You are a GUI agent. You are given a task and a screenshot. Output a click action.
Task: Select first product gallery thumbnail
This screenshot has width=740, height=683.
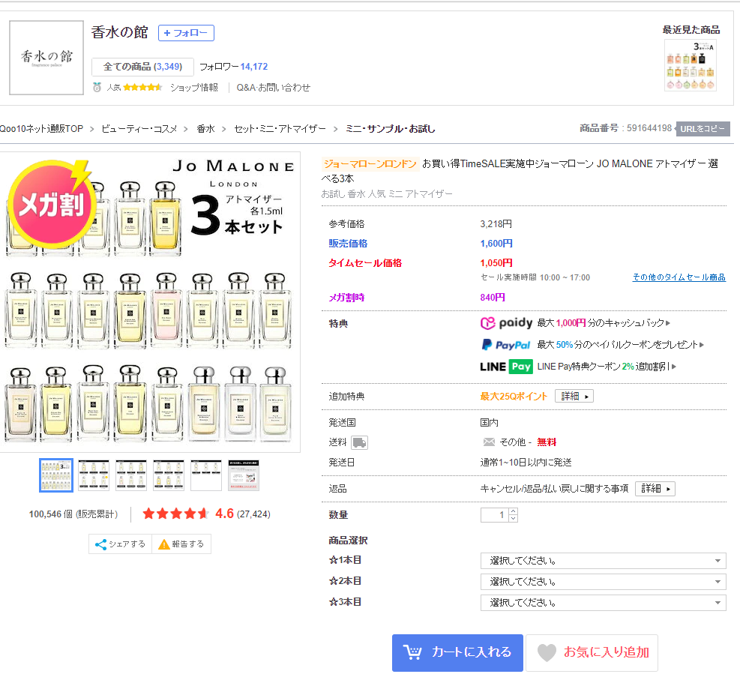tap(56, 475)
